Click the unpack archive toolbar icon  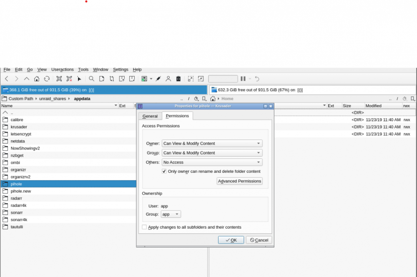coord(132,79)
